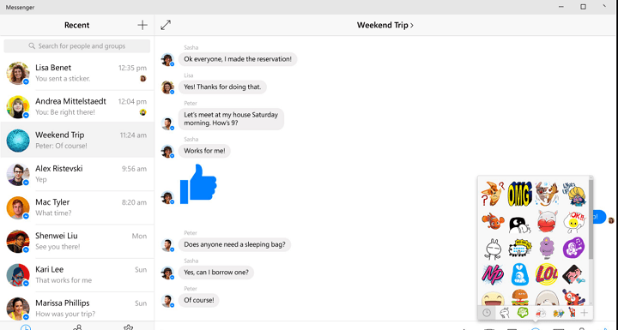
Task: Open Weekend Trip chat details chevron
Action: tap(412, 25)
